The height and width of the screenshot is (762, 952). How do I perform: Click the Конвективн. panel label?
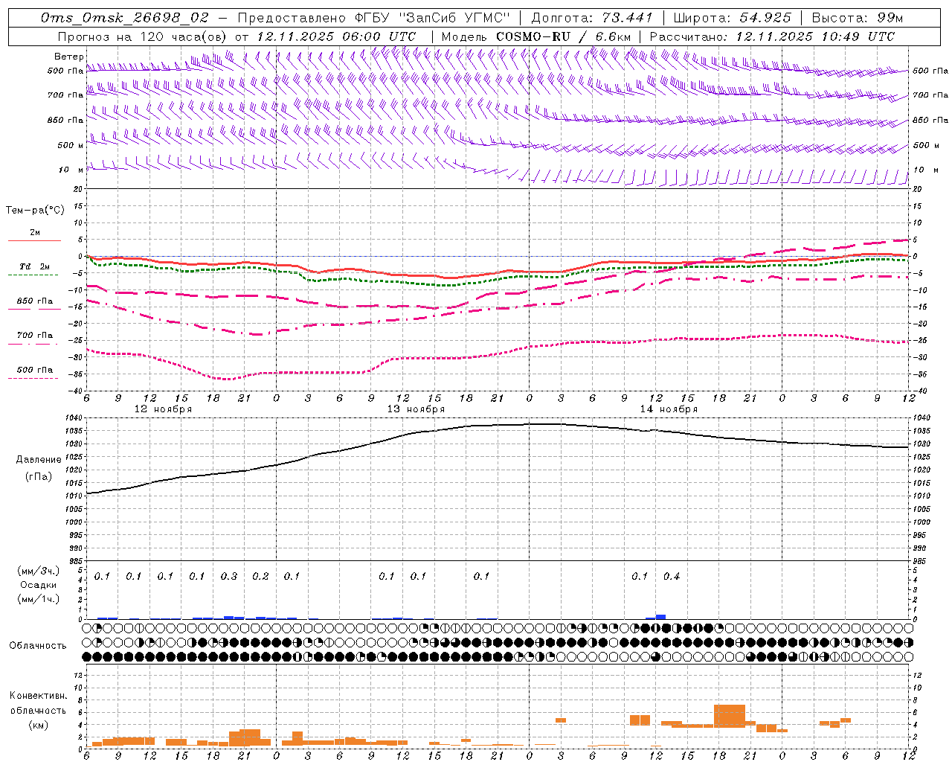38,696
